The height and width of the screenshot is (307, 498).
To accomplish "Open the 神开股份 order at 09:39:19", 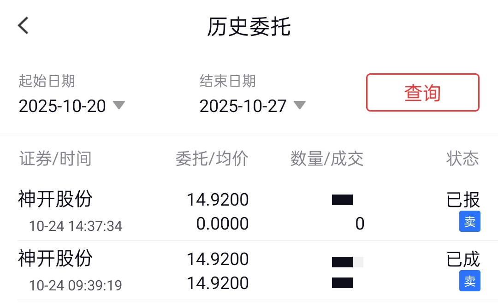I will tap(55, 259).
